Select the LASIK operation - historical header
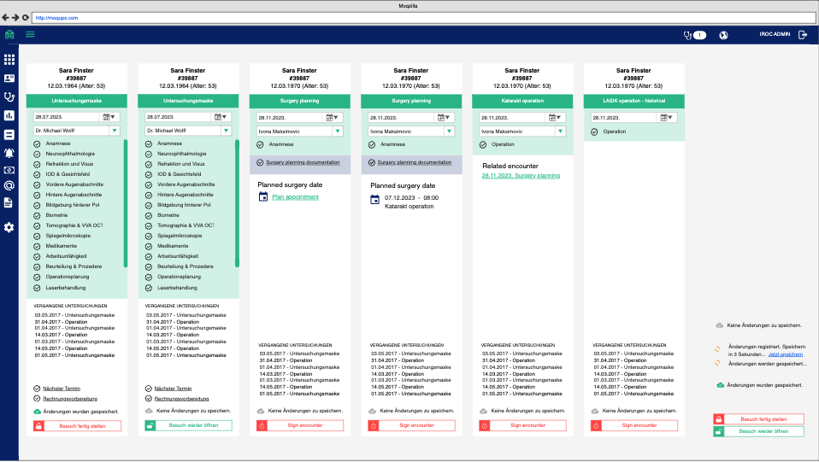819x462 pixels. (x=634, y=100)
